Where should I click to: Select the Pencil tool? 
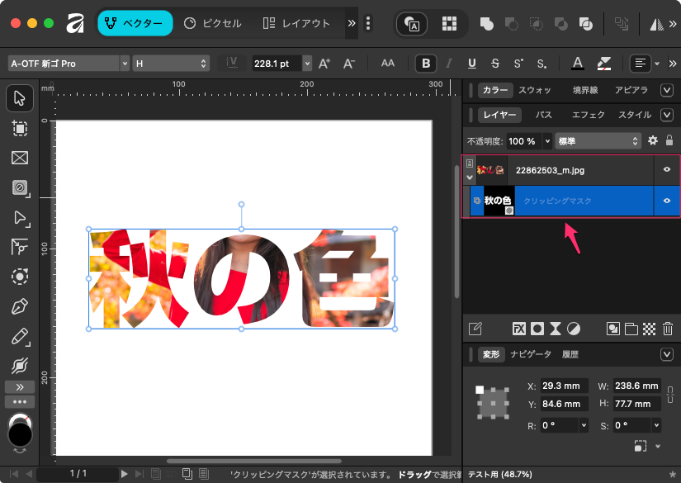tap(20, 336)
